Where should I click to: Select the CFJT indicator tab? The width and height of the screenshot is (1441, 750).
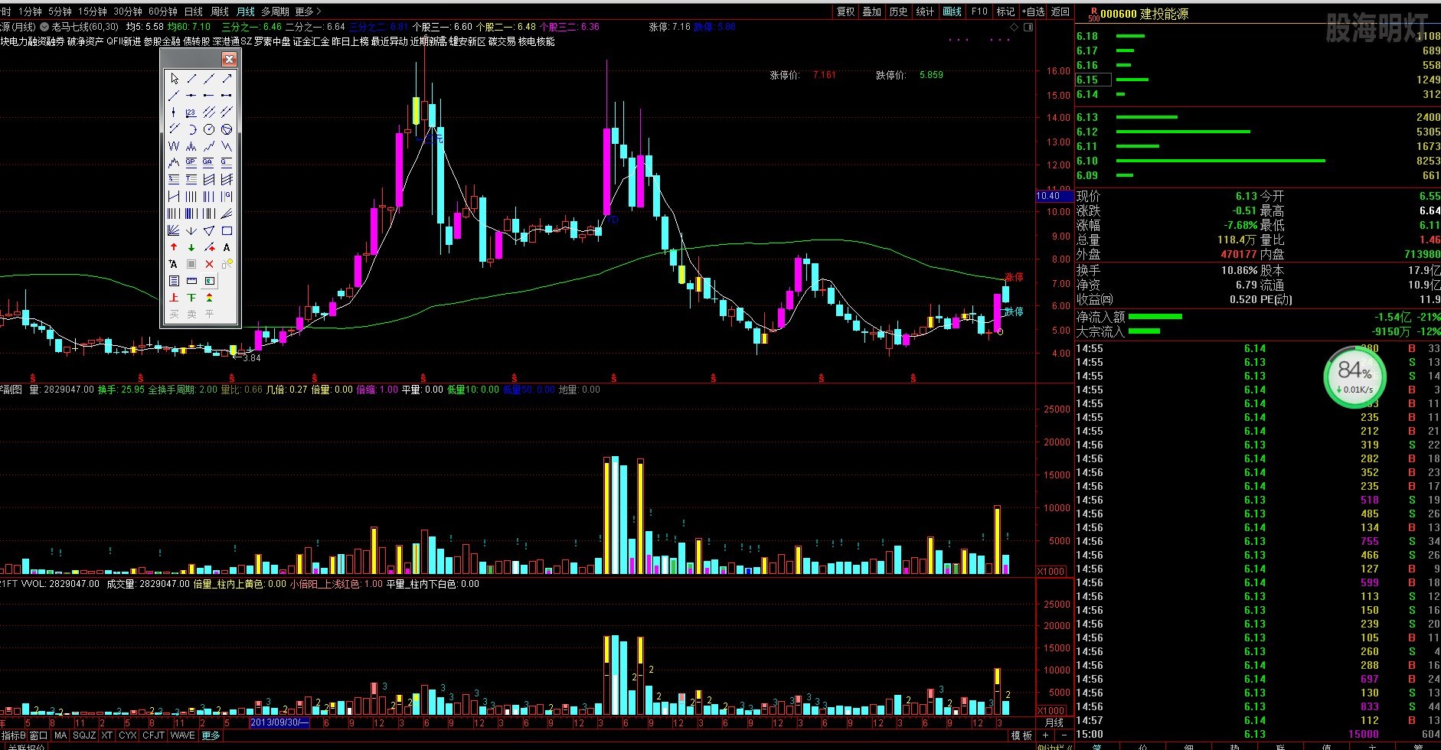click(154, 735)
